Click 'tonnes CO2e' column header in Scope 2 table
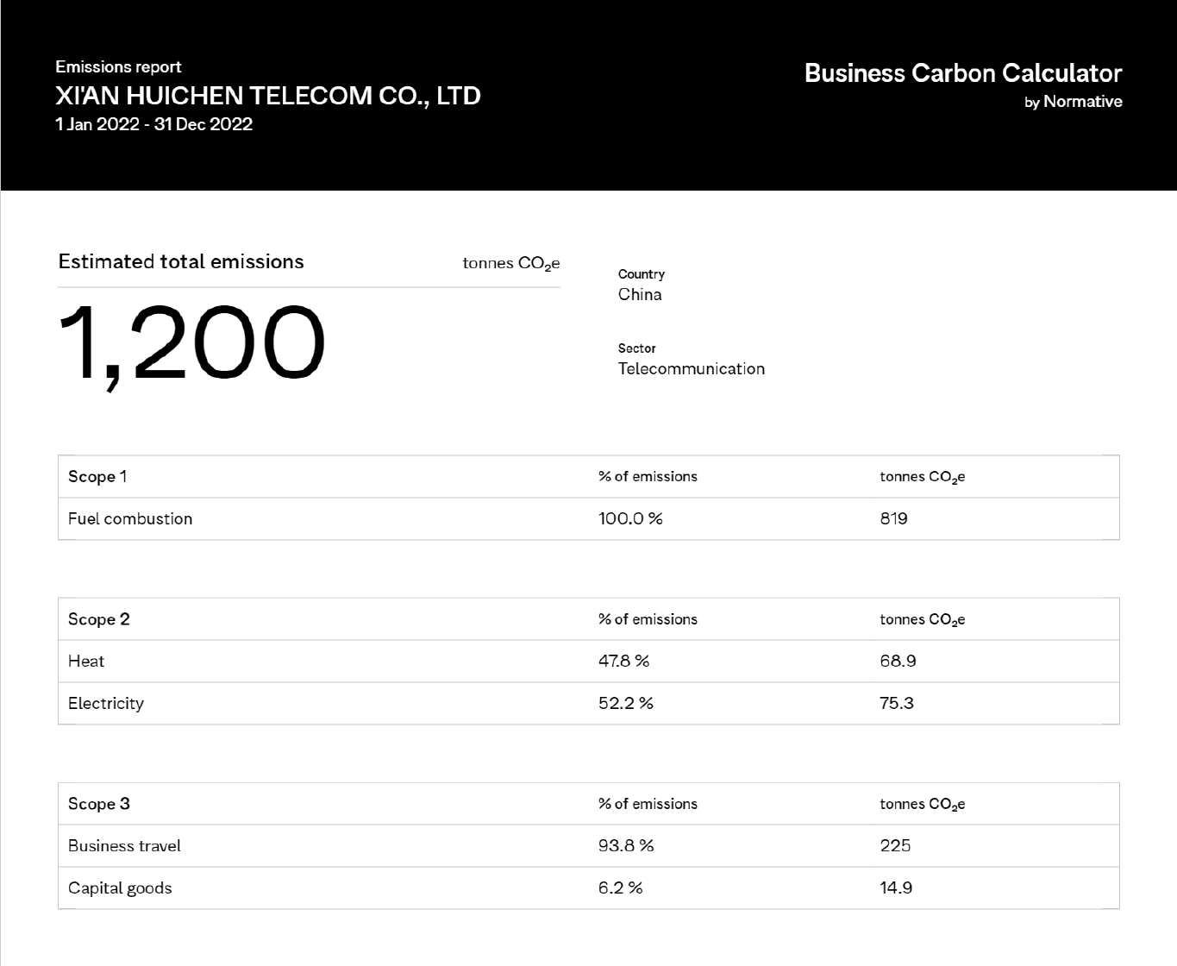The image size is (1177, 966). pyautogui.click(x=922, y=620)
